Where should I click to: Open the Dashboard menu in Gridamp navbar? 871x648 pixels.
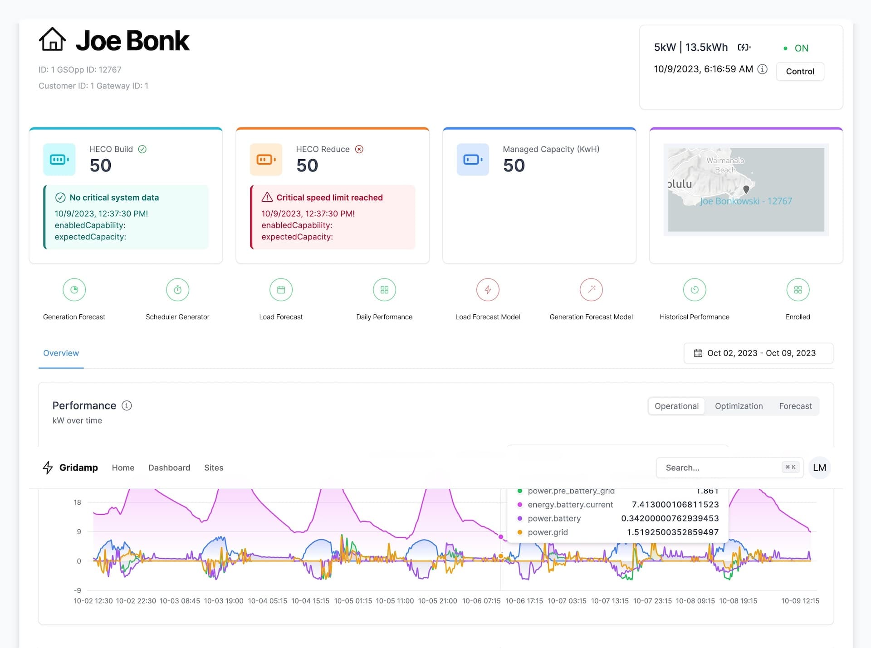(169, 468)
